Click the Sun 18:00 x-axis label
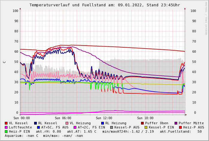The width and height of the screenshot is (209, 141). point(145,118)
